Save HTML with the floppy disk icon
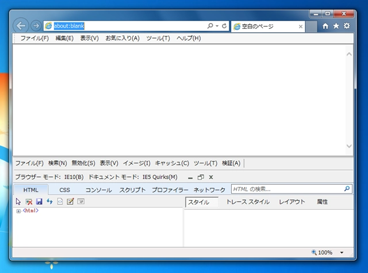This screenshot has height=273, width=368. [39, 202]
